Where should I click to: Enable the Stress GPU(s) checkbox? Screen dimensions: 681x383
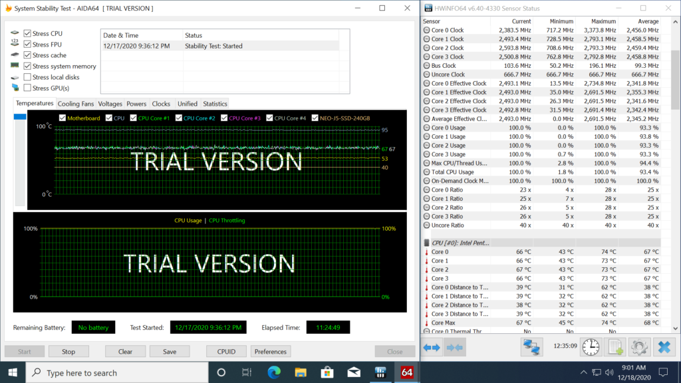point(27,88)
